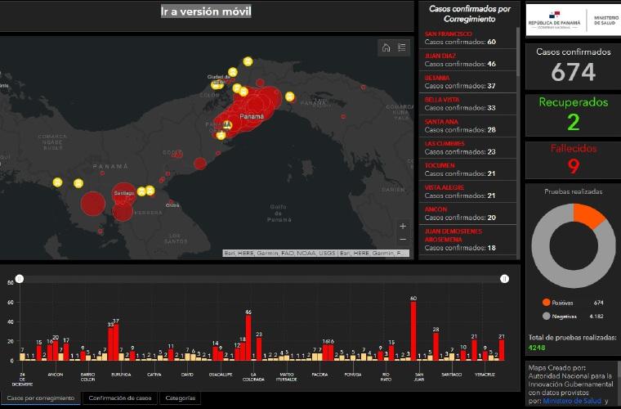Click the corregimiento list scrollbar
Screen dimensions: 621x409
(518, 49)
